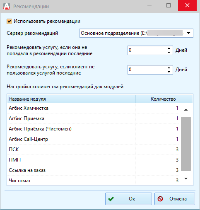
Task: Select the ПСК module row
Action: [93, 150]
